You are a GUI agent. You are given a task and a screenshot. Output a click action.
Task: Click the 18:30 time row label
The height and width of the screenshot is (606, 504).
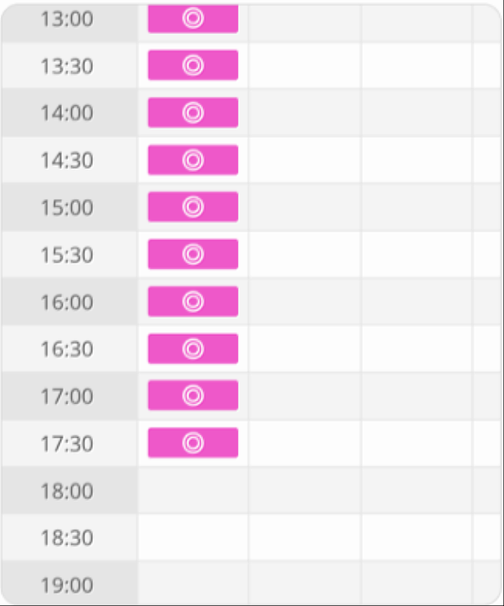pyautogui.click(x=67, y=538)
